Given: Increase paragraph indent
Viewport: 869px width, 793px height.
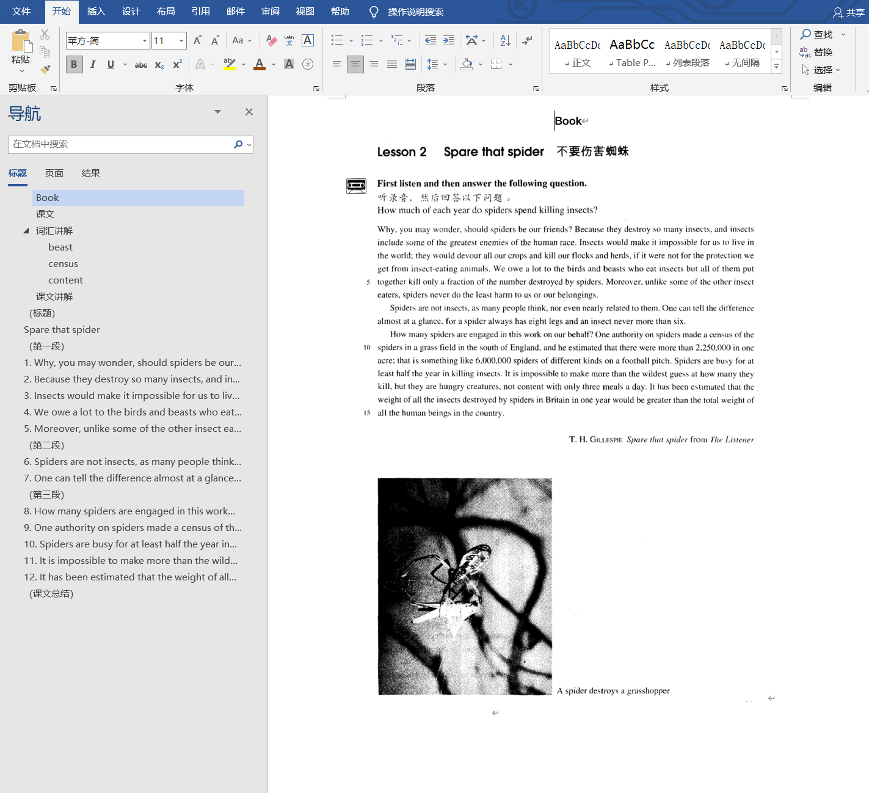Looking at the screenshot, I should click(449, 40).
